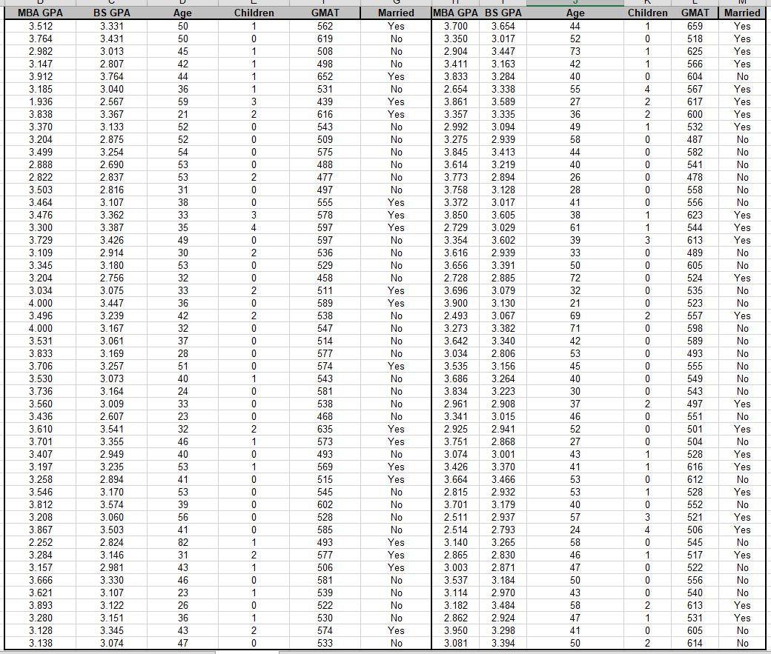The width and height of the screenshot is (771, 654).
Task: Click the GMAT value 439
Action: point(325,101)
